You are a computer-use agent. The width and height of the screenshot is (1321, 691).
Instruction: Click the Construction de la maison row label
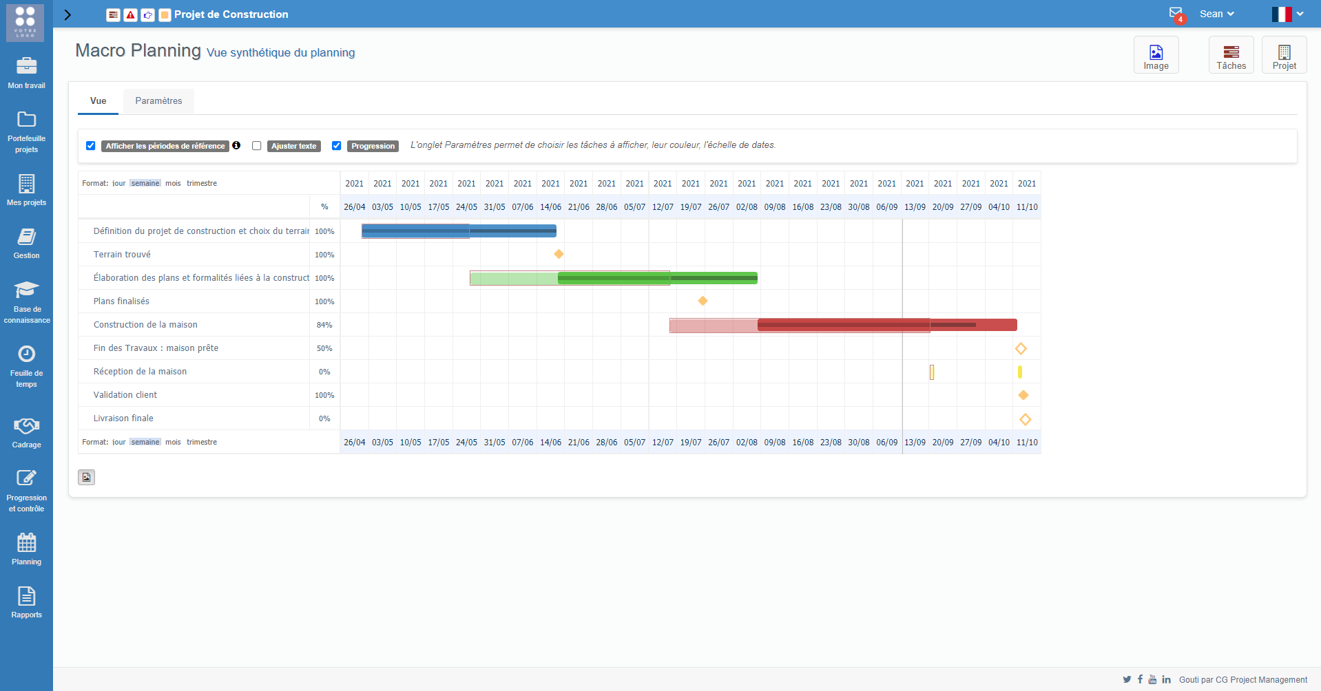145,325
